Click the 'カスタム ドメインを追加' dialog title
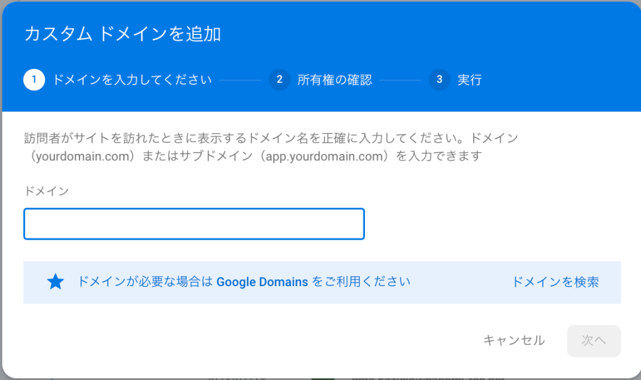641x380 pixels. click(123, 34)
